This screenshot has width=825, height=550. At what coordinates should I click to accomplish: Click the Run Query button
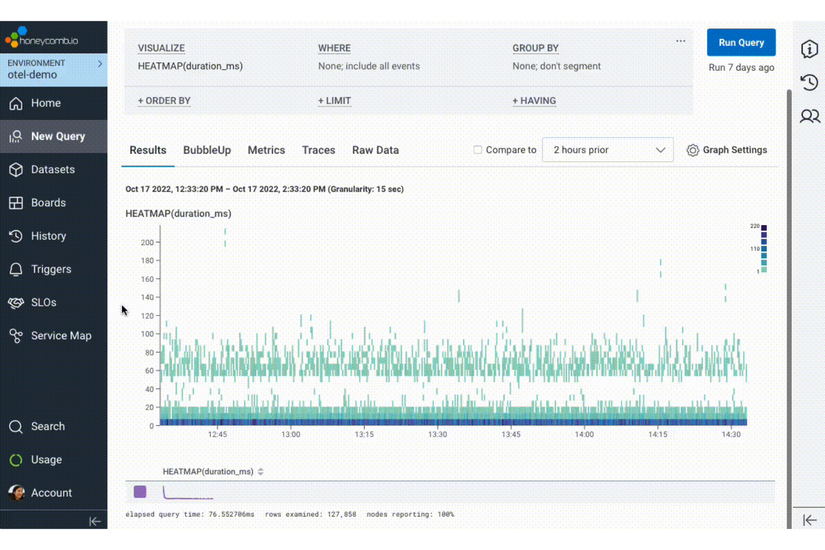coord(741,42)
